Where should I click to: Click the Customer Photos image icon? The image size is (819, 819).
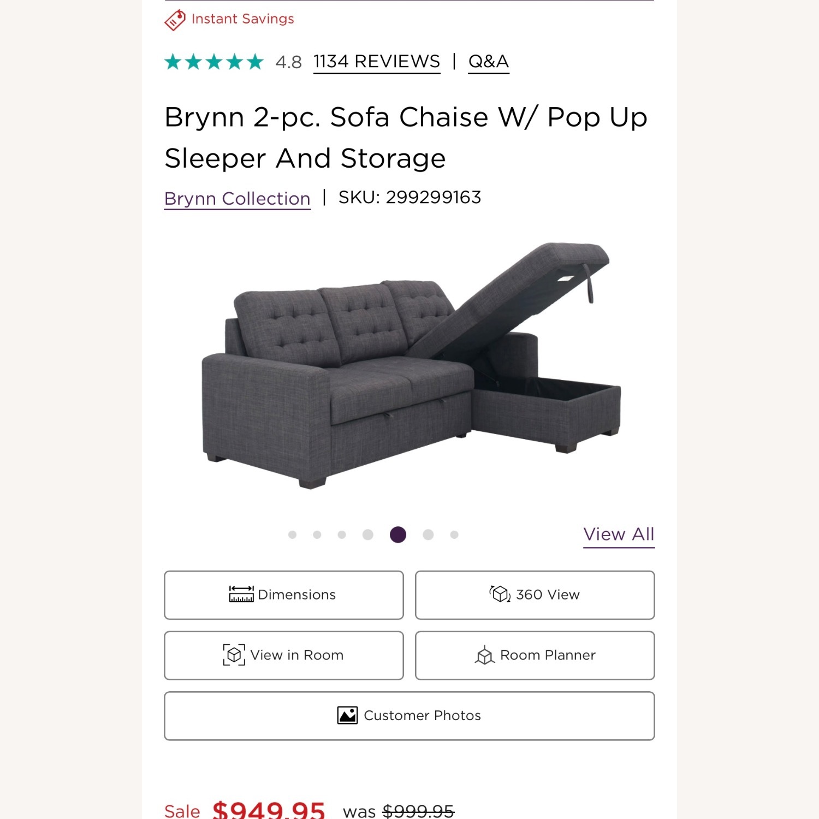348,715
